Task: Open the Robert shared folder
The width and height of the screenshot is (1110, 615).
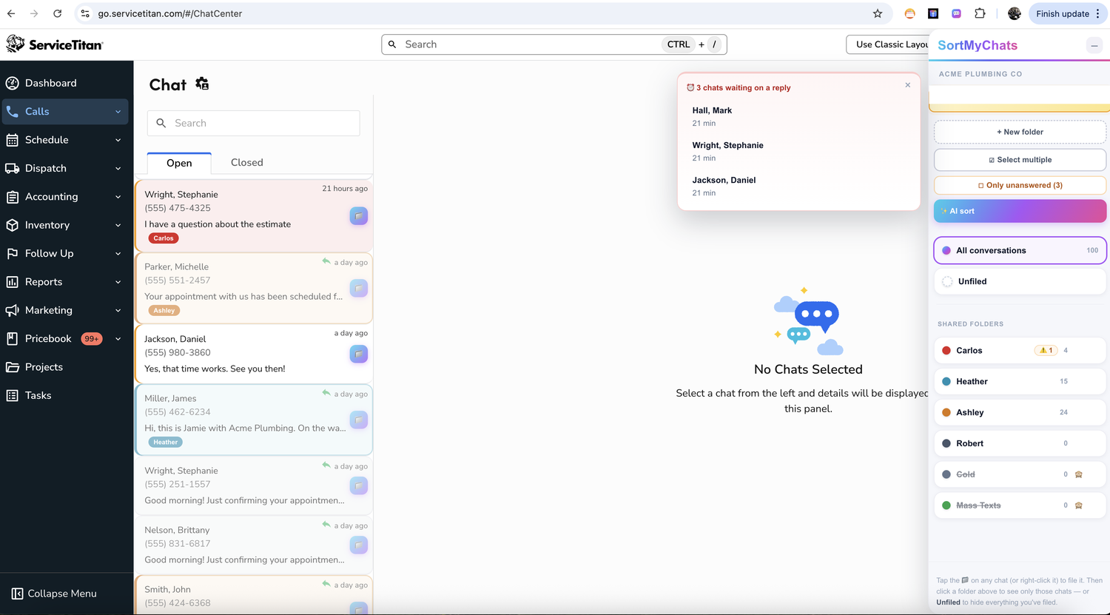Action: [1020, 443]
